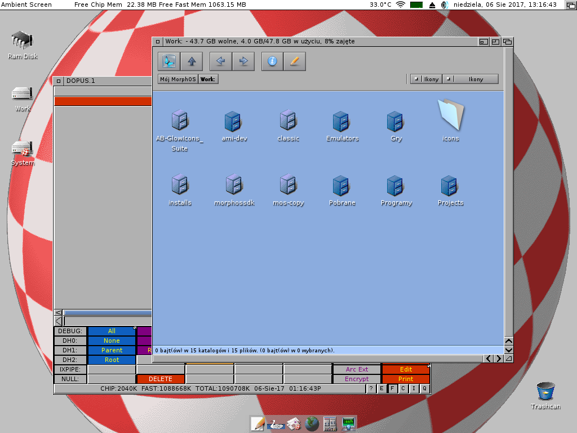
Task: Select the mos-copy drawer icon
Action: (x=288, y=190)
